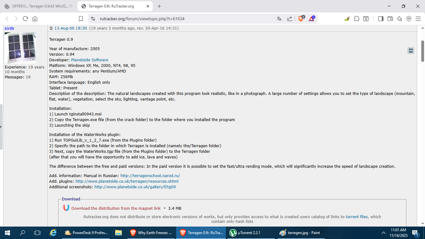Click the Brave VPN shield icon
Viewport: 425px width, 239px height.
409,19
